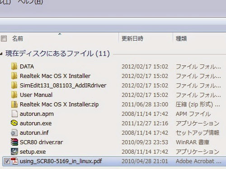226x169 pixels.
Task: Select the setup.exe file name
Action: click(x=33, y=151)
